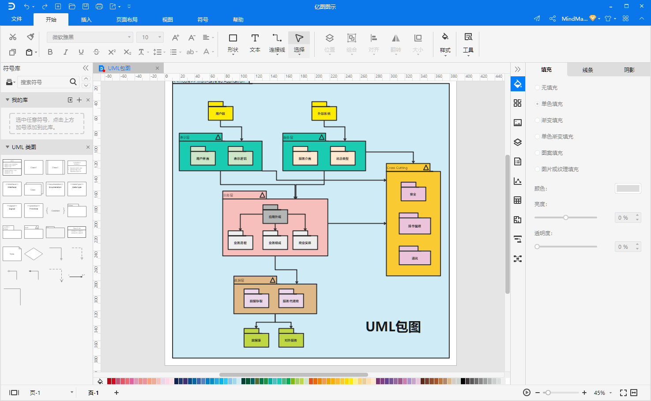Adjust the 亮度 brightness slider
651x401 pixels.
point(566,217)
